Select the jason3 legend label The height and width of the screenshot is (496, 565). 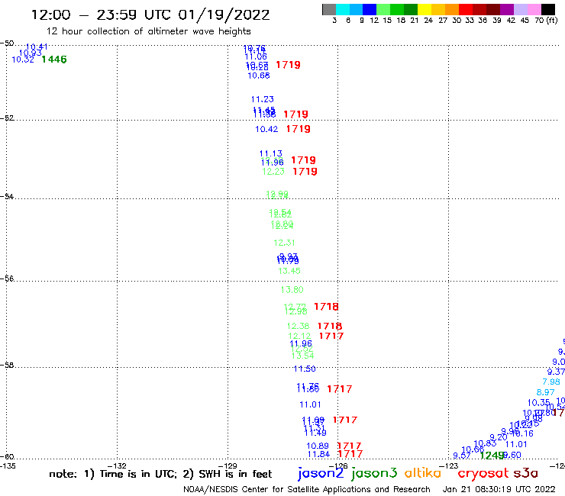pos(374,474)
